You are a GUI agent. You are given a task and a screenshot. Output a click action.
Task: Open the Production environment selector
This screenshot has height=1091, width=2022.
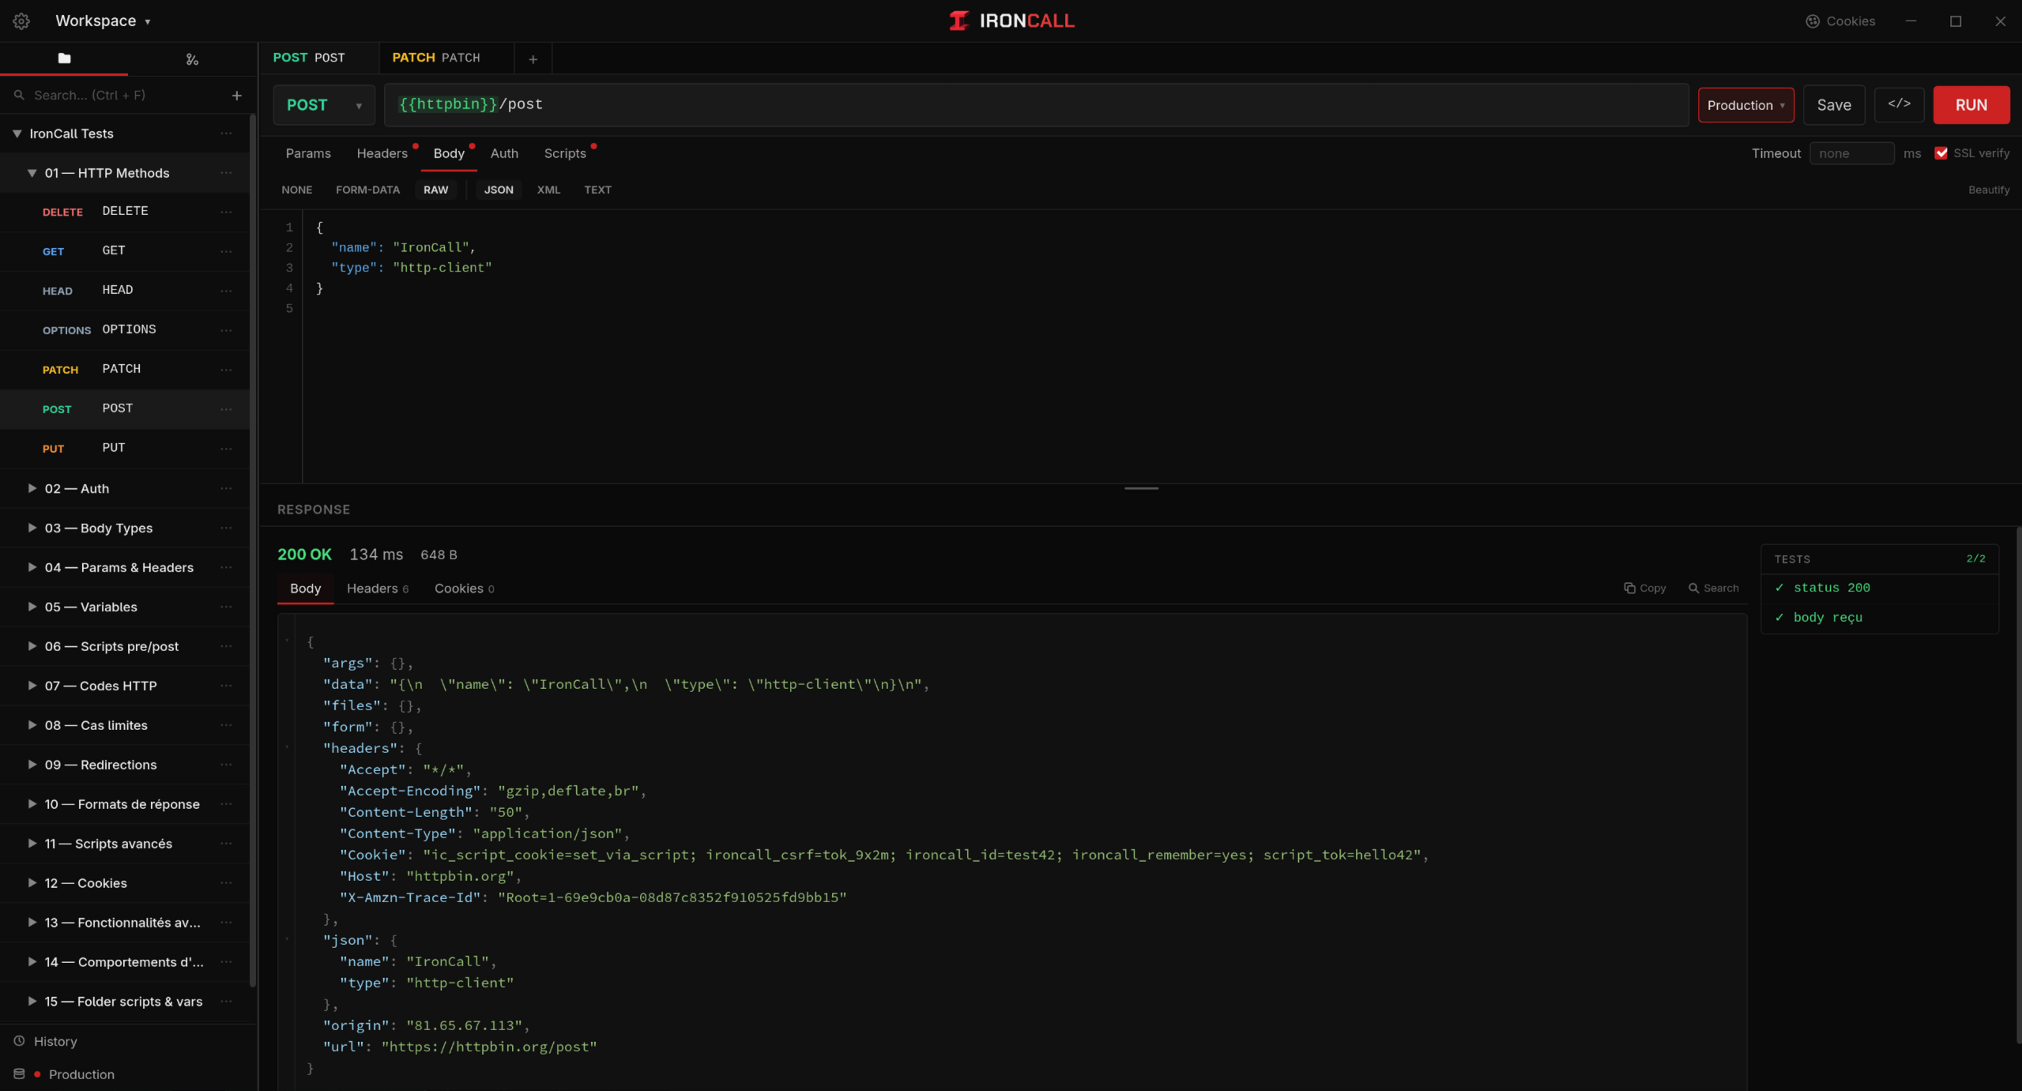click(1745, 105)
